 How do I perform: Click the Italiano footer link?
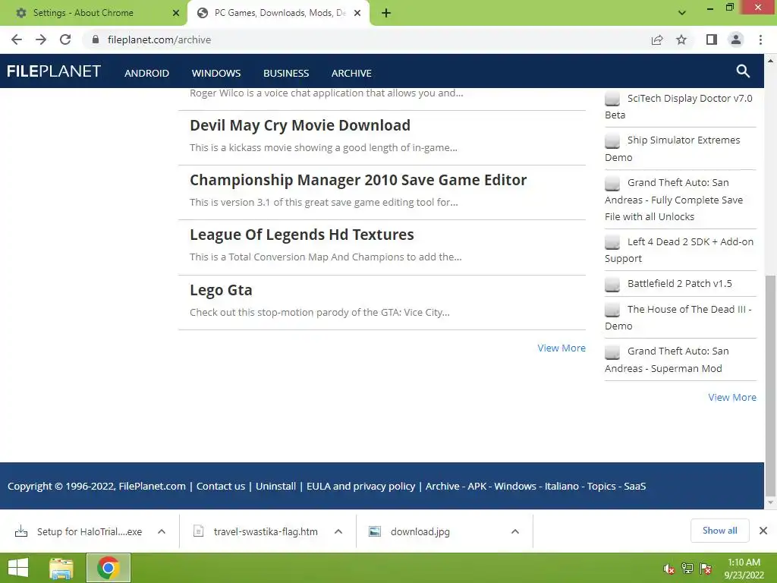562,486
